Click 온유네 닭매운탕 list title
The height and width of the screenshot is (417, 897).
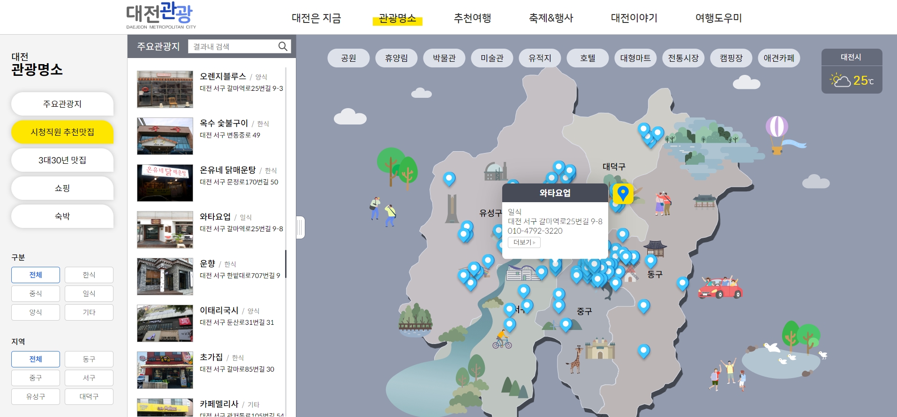tap(228, 170)
